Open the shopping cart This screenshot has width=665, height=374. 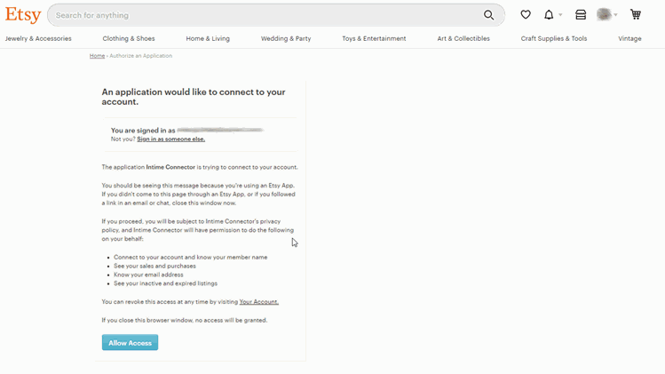(636, 15)
